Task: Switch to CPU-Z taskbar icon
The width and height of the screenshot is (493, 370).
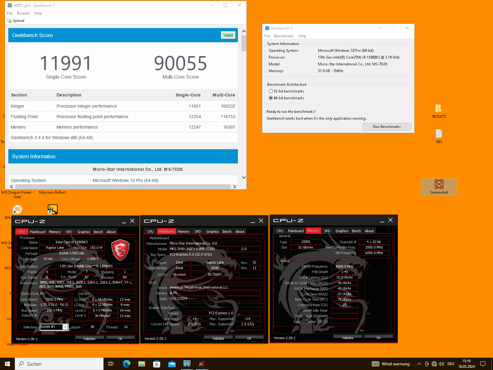Action: coord(202,364)
